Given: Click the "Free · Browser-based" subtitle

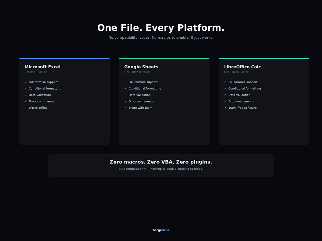Looking at the screenshot, I should coord(137,72).
